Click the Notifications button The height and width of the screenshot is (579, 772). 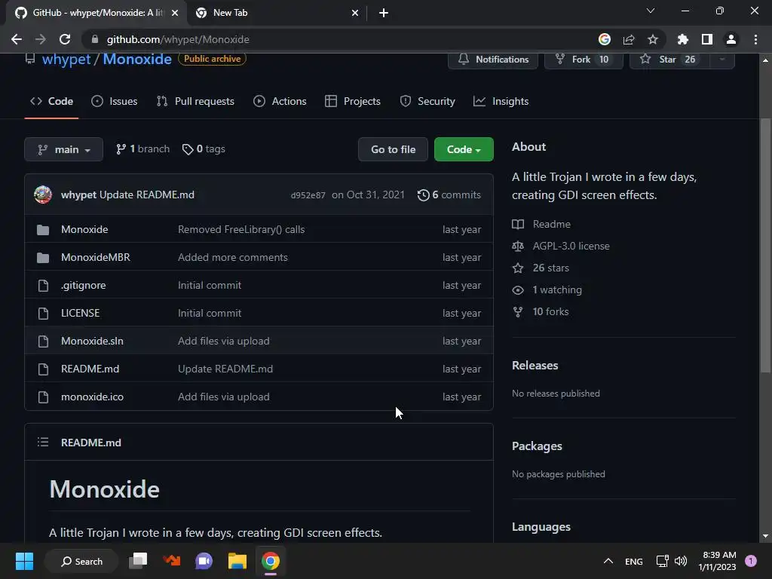tap(493, 60)
